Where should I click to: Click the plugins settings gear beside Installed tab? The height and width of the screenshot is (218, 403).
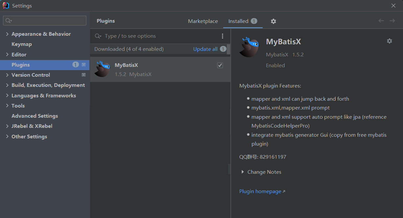click(x=273, y=21)
